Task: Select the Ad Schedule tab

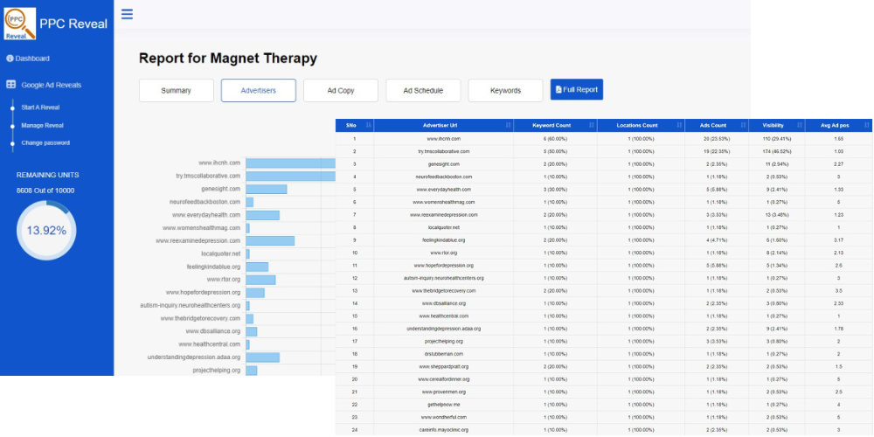Action: (423, 90)
